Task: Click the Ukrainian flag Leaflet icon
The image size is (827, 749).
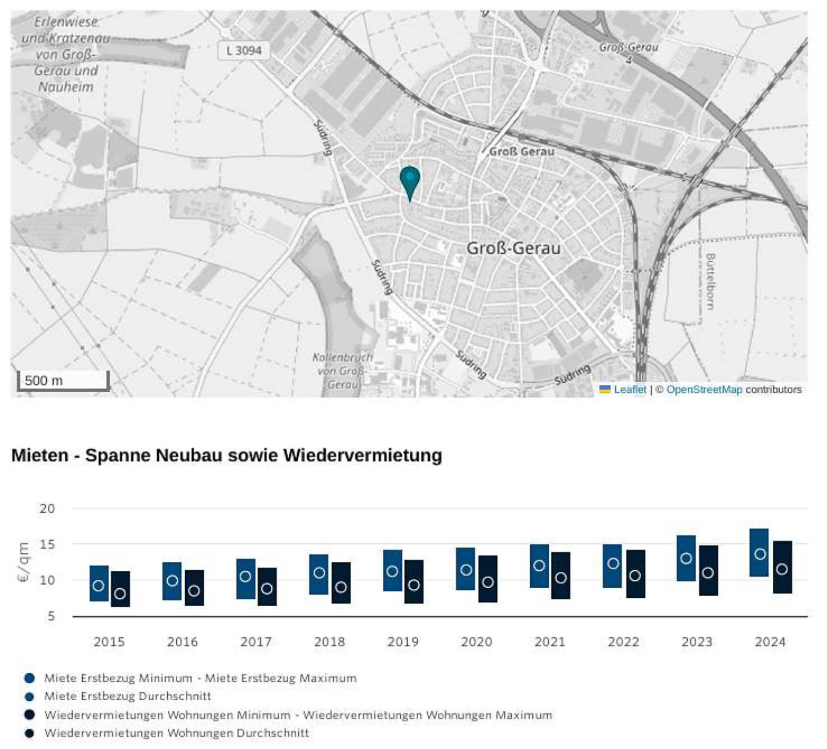Action: pos(606,390)
